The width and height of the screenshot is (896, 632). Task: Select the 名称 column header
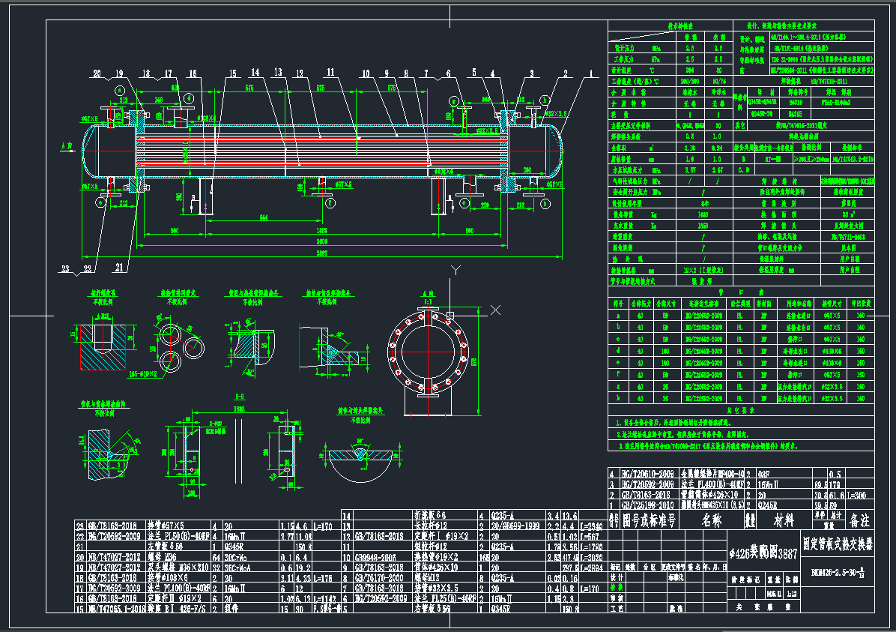click(711, 520)
